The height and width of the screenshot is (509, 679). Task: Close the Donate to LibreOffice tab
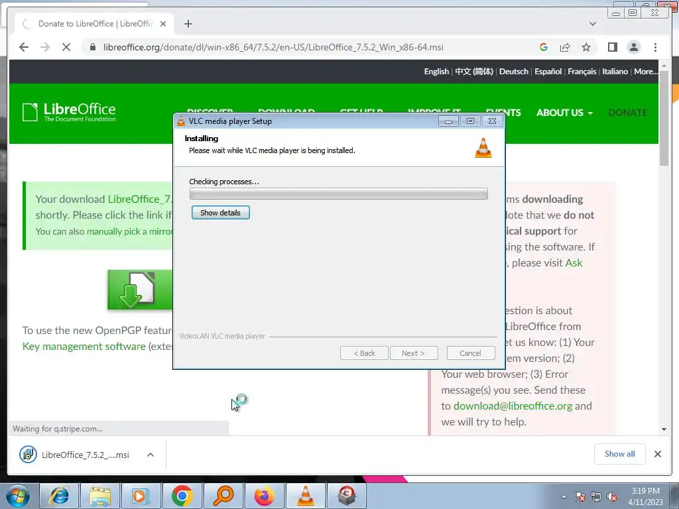[163, 24]
